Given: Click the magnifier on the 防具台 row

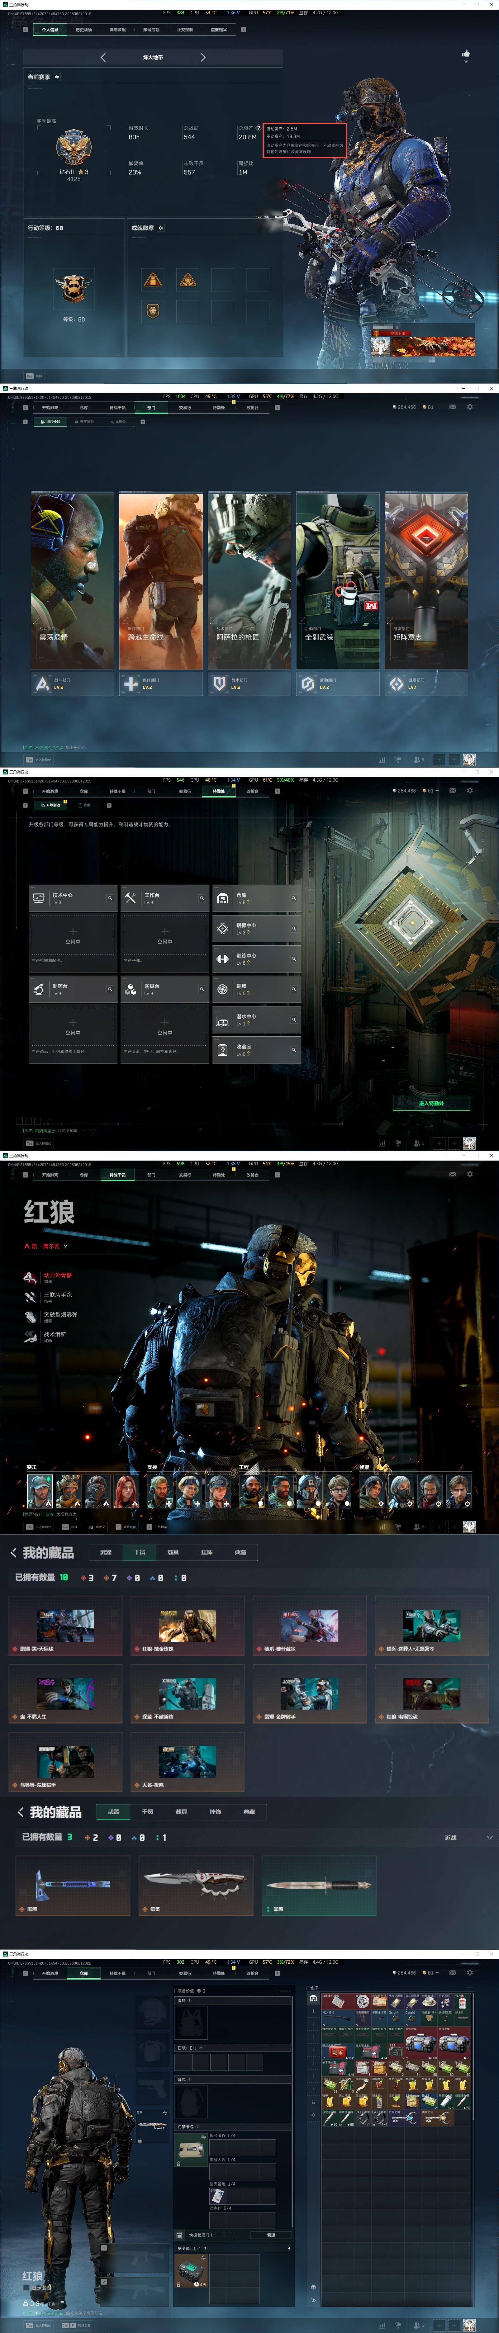Looking at the screenshot, I should [x=202, y=989].
